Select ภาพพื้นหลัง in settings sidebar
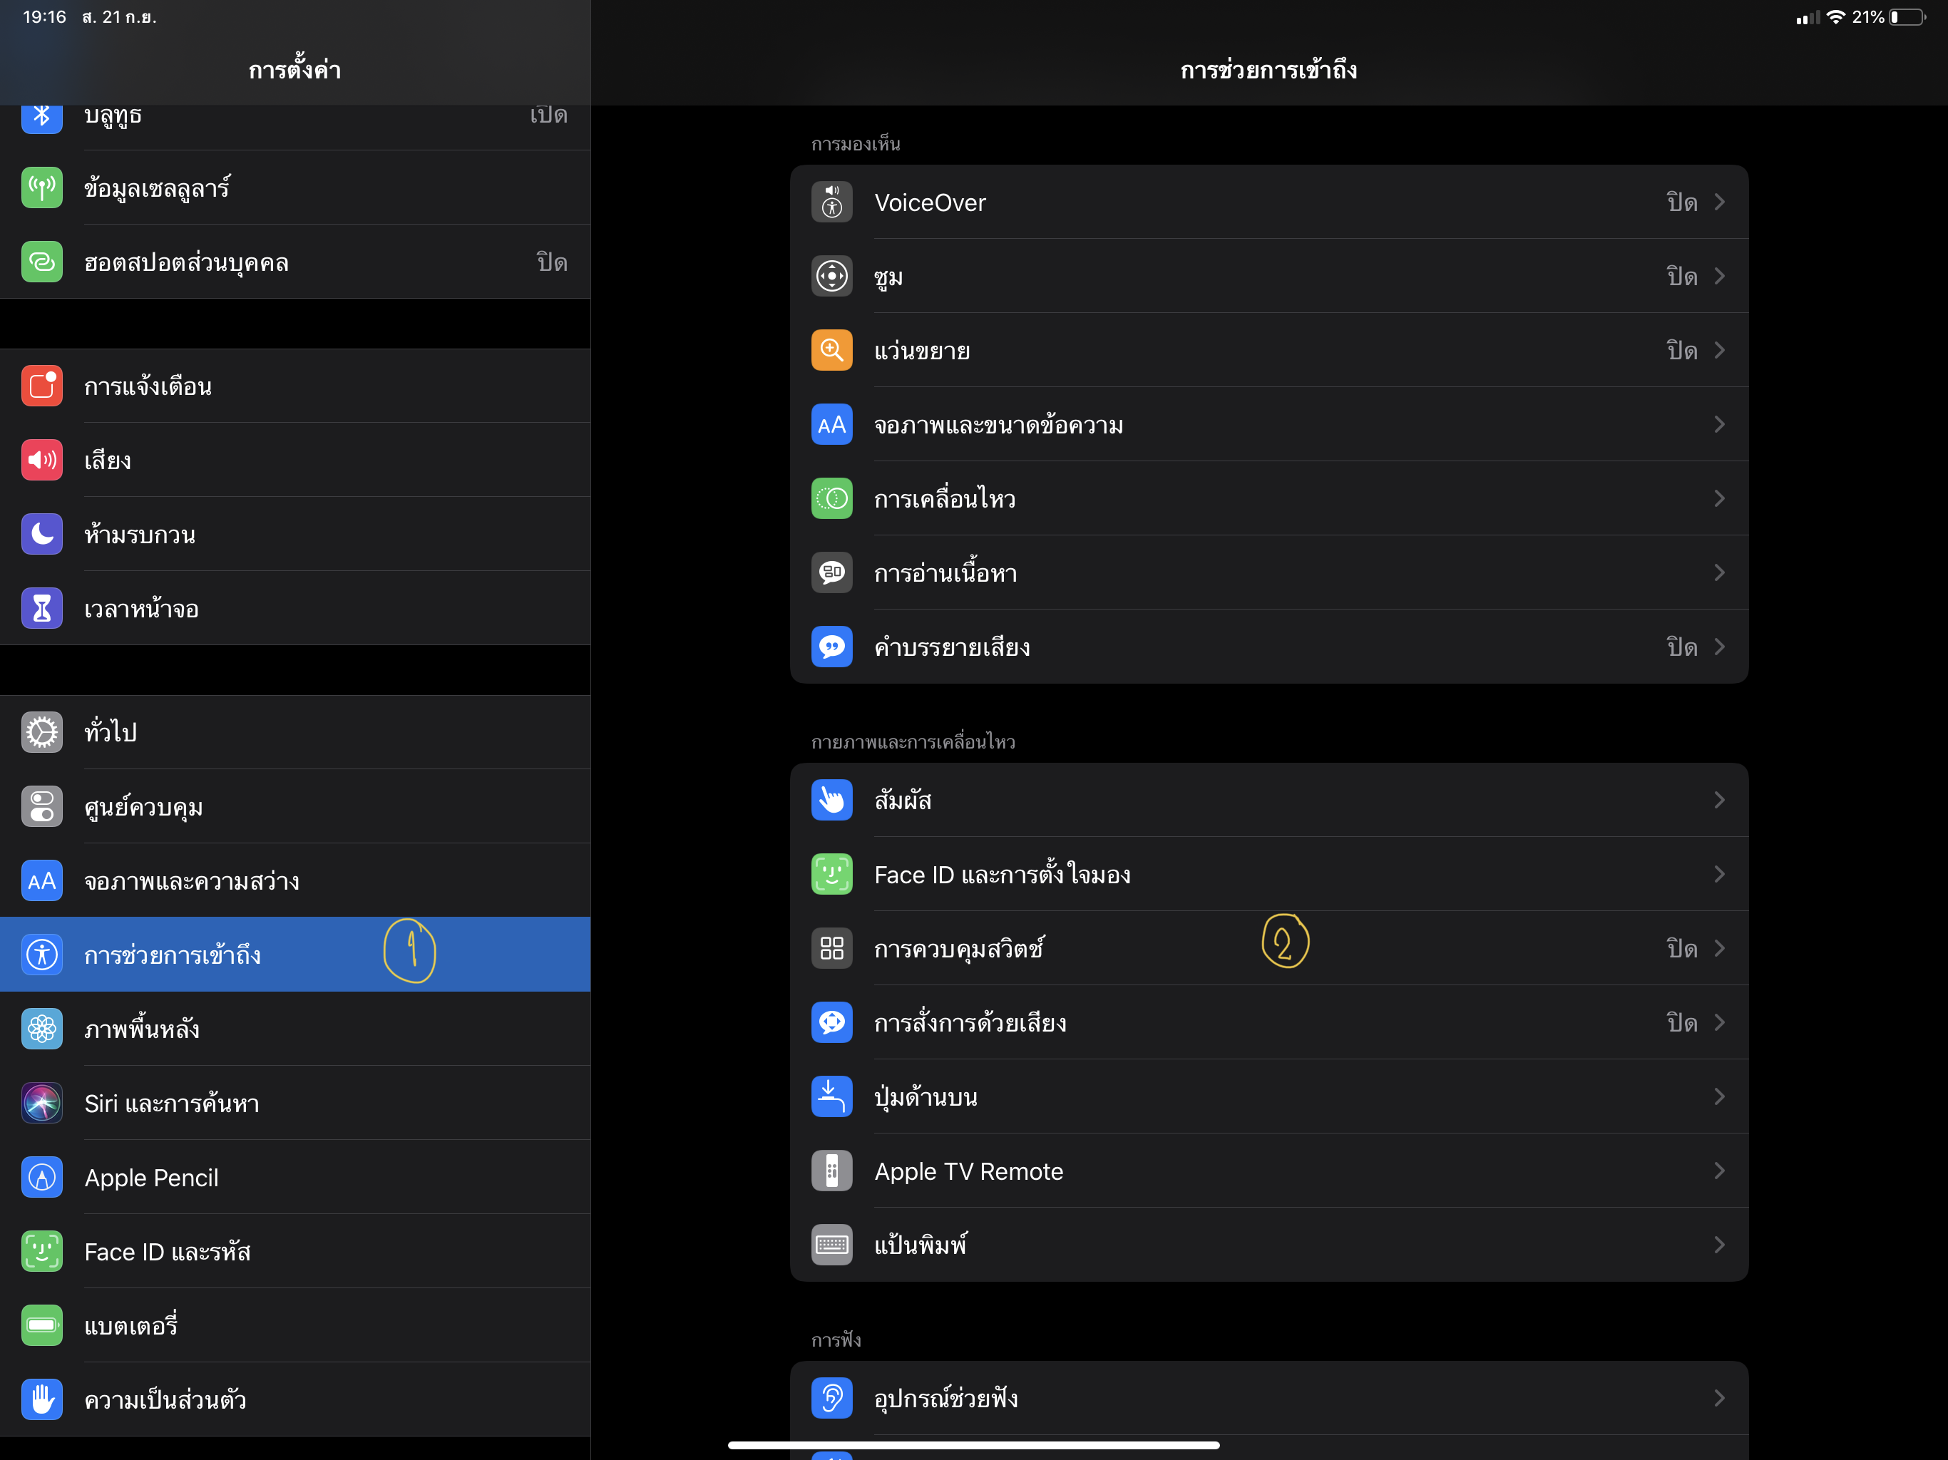 click(295, 1029)
